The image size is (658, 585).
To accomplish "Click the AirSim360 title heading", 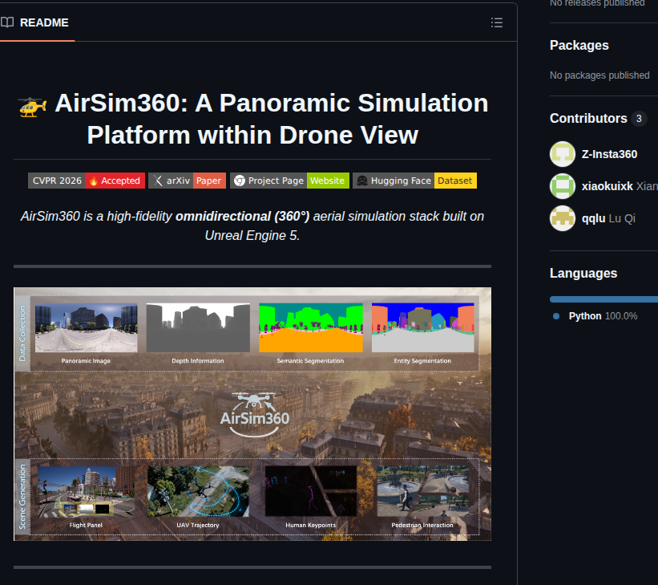I will (x=252, y=119).
